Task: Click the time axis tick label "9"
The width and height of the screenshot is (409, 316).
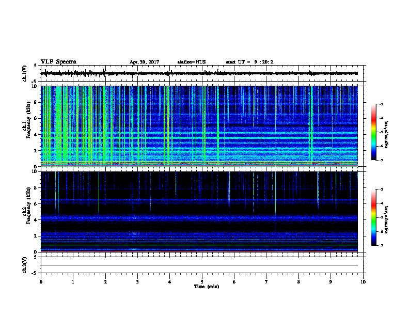Action: [331, 282]
